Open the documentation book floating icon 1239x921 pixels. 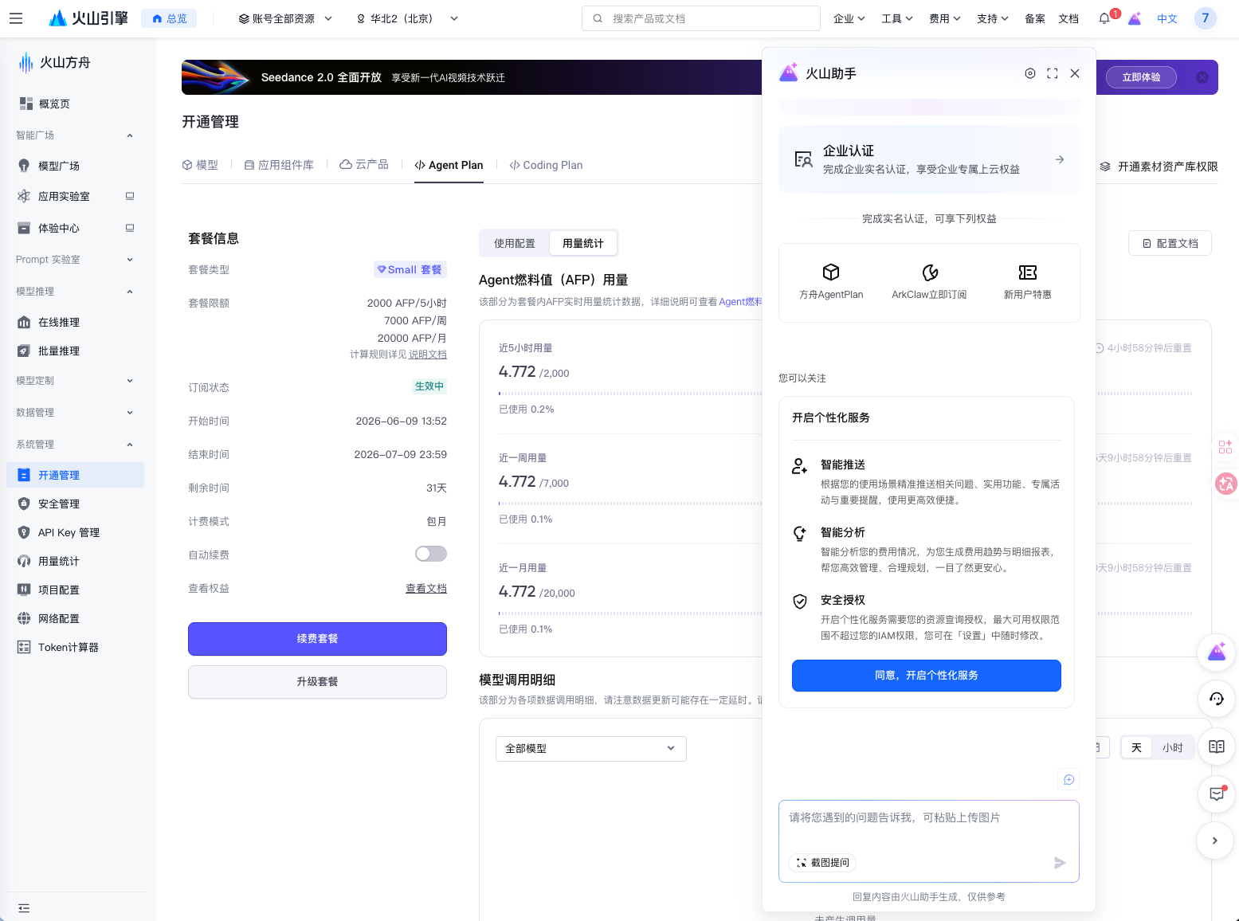tap(1217, 747)
